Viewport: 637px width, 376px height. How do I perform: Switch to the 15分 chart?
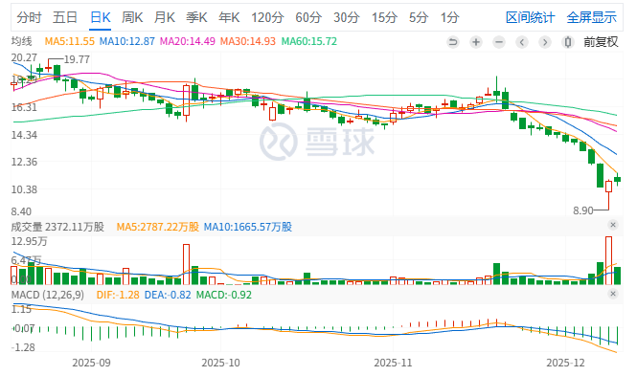click(384, 17)
